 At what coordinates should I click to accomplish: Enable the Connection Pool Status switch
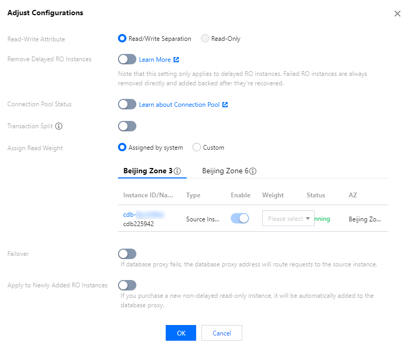click(127, 104)
